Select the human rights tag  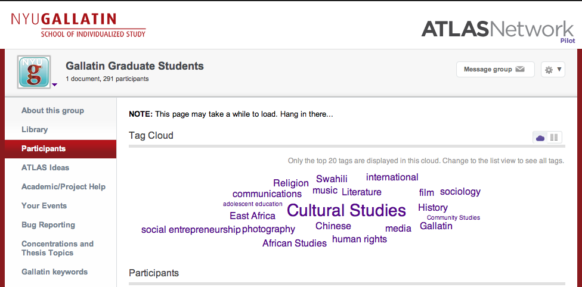(360, 239)
